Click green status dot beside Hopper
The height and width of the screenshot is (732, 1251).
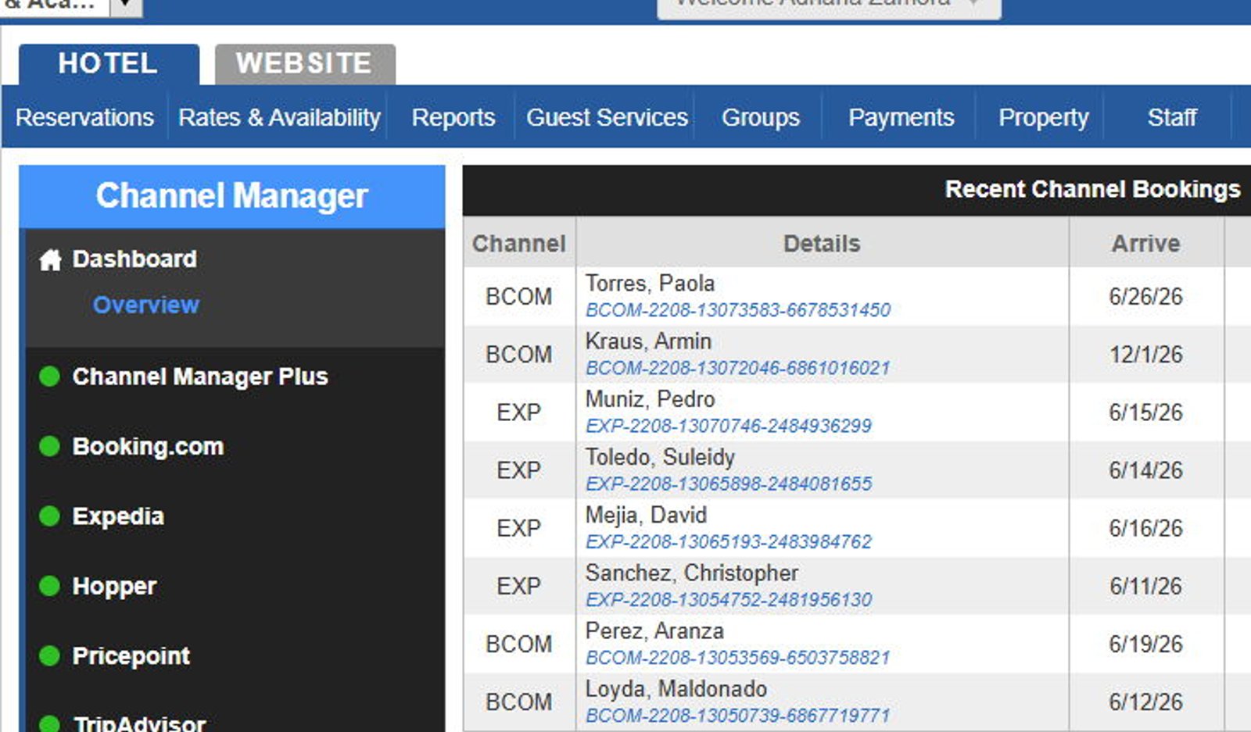(49, 586)
